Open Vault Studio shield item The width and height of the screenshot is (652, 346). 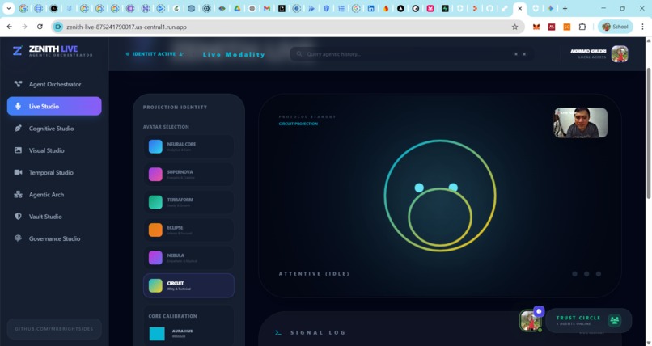pyautogui.click(x=54, y=217)
